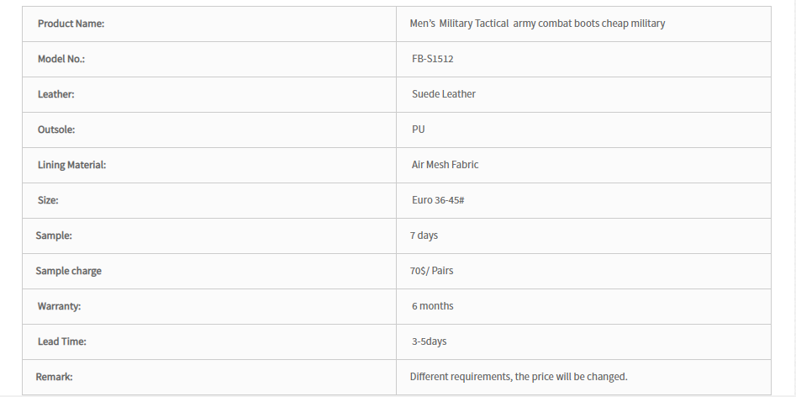Click the Sample charge label

(x=69, y=271)
